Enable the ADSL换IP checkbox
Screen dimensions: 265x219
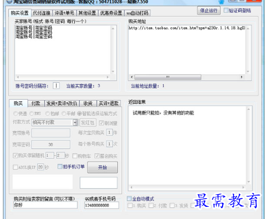click(15, 167)
